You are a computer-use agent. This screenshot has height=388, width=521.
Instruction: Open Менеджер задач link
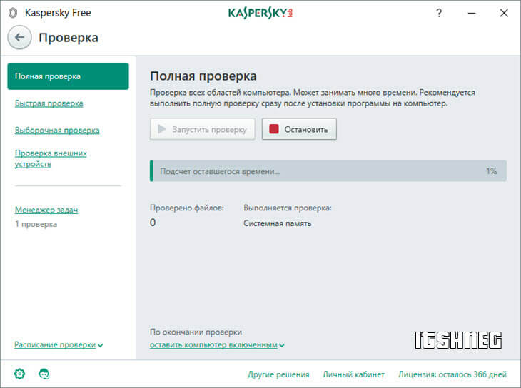pyautogui.click(x=46, y=210)
